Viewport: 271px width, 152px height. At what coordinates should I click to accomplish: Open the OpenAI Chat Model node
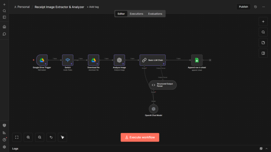153,108
